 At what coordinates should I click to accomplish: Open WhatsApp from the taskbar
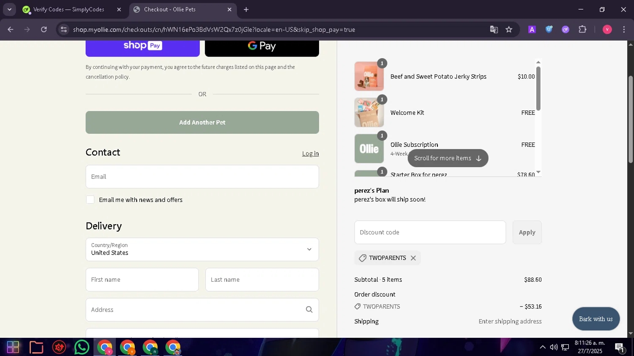[82, 347]
